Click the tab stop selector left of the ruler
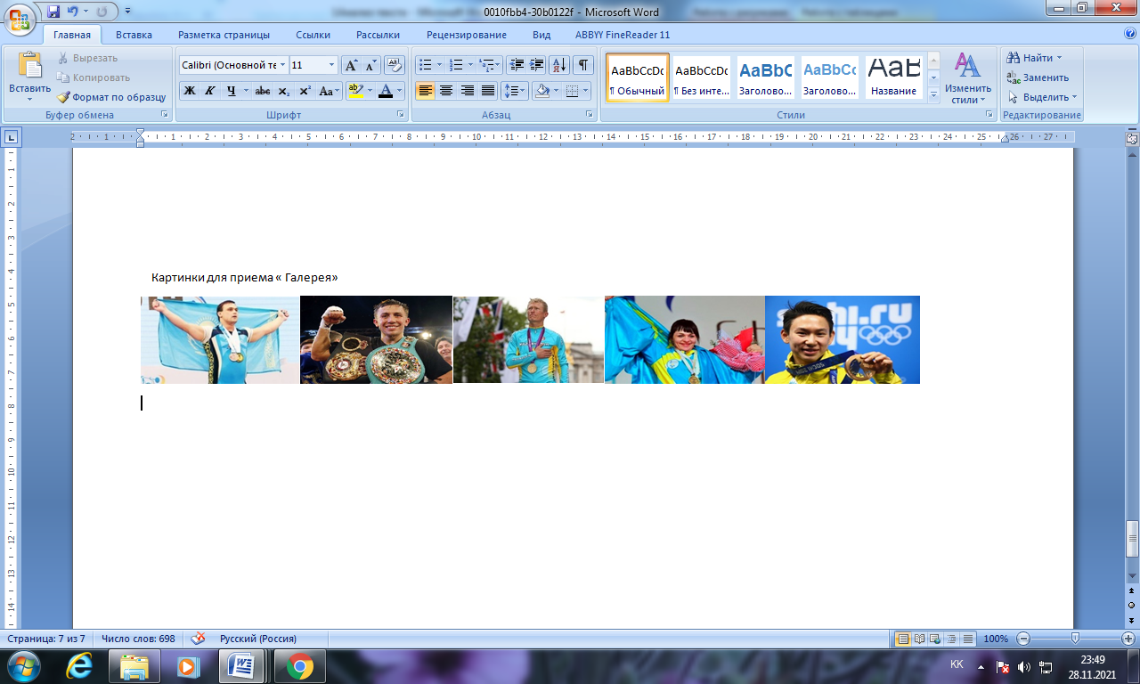 coord(12,137)
